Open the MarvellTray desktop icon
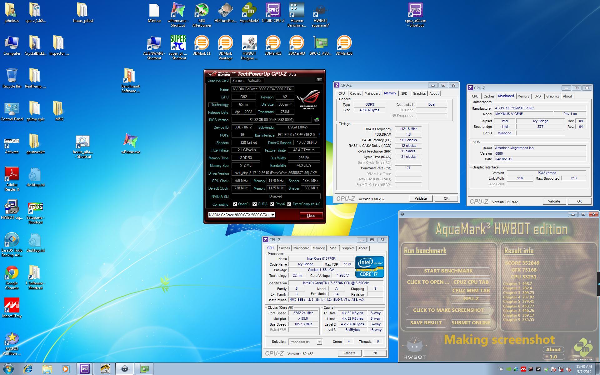 point(12,308)
